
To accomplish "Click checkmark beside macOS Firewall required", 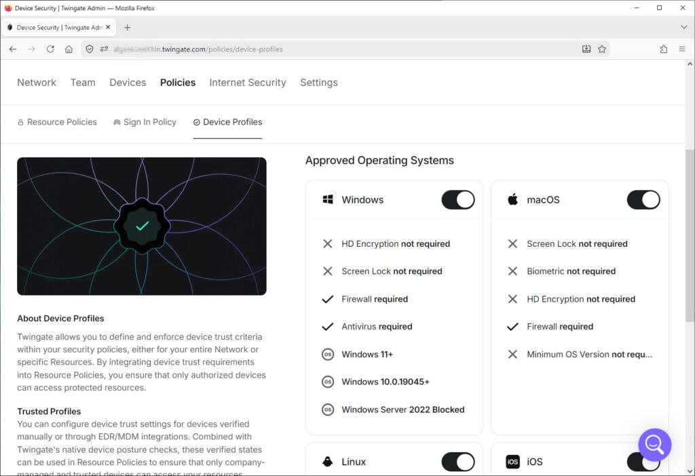I will [513, 327].
